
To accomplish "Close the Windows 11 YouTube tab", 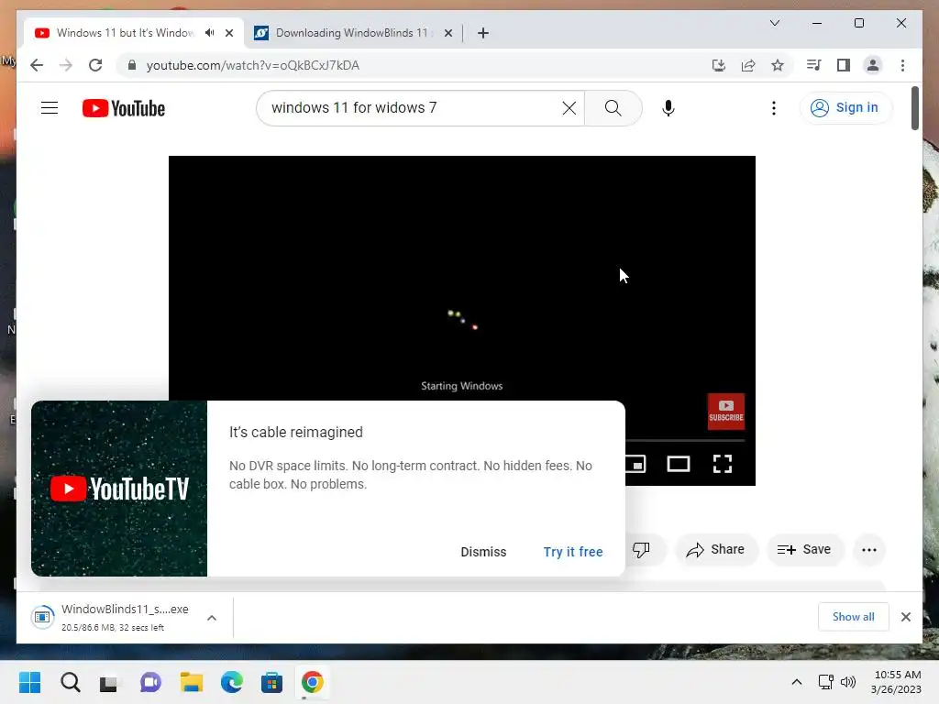I will tap(228, 33).
